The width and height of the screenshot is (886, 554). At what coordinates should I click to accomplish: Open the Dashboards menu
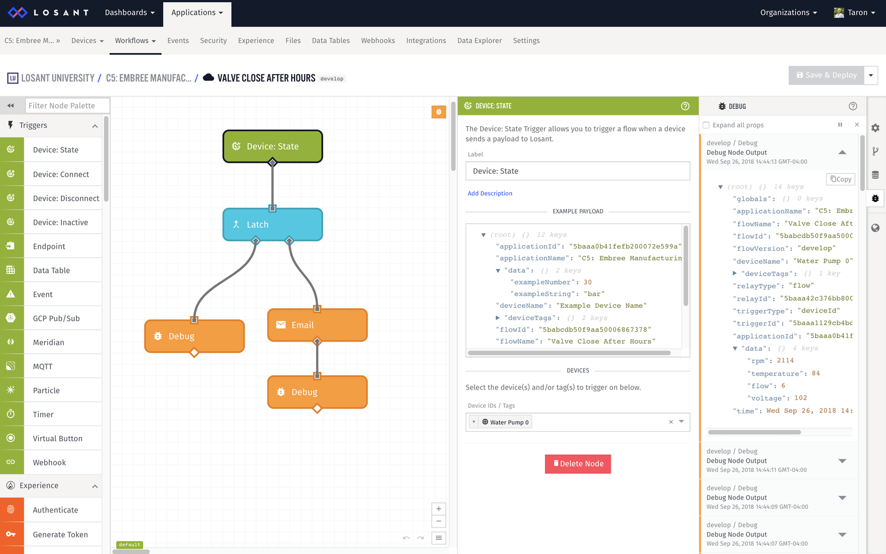pyautogui.click(x=130, y=13)
